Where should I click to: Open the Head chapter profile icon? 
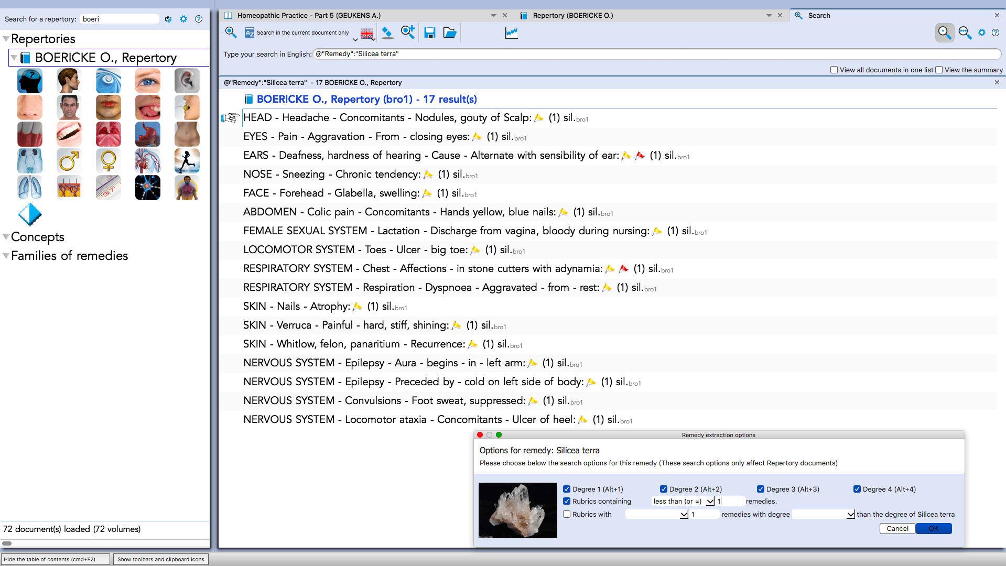tap(69, 81)
